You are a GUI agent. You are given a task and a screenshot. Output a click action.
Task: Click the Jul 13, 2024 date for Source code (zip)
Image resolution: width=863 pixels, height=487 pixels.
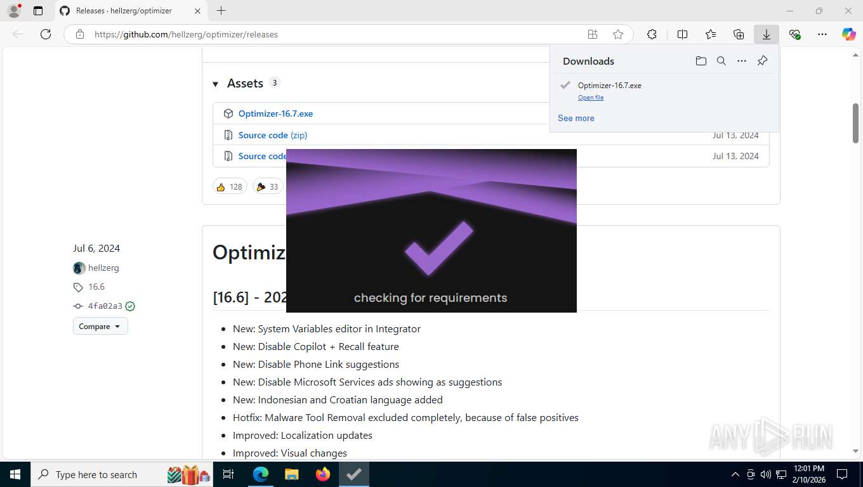pyautogui.click(x=735, y=135)
